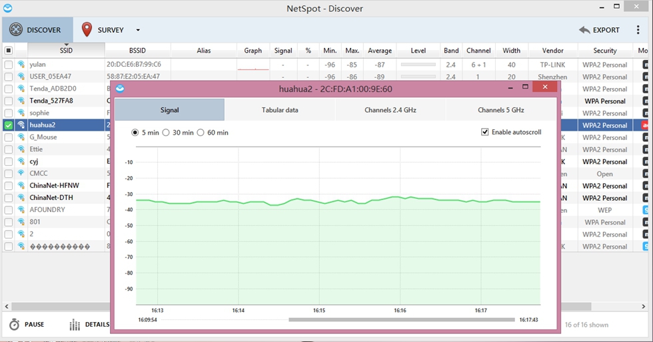Maximize the huahua2 details window
653x342 pixels.
(525, 87)
